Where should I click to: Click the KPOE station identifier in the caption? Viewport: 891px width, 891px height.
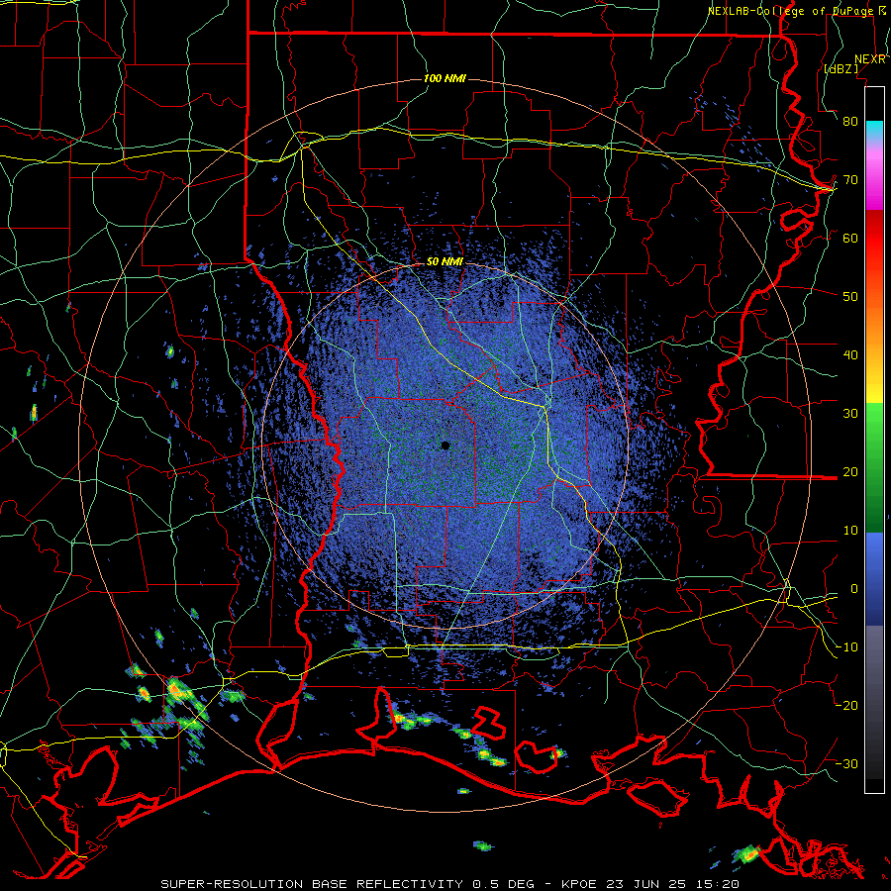(579, 884)
